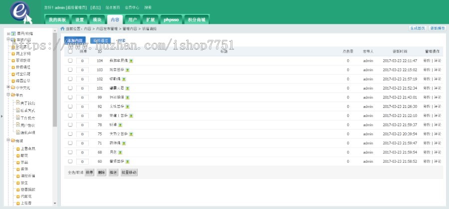Open the 用户 tab
The image size is (449, 209).
(133, 20)
